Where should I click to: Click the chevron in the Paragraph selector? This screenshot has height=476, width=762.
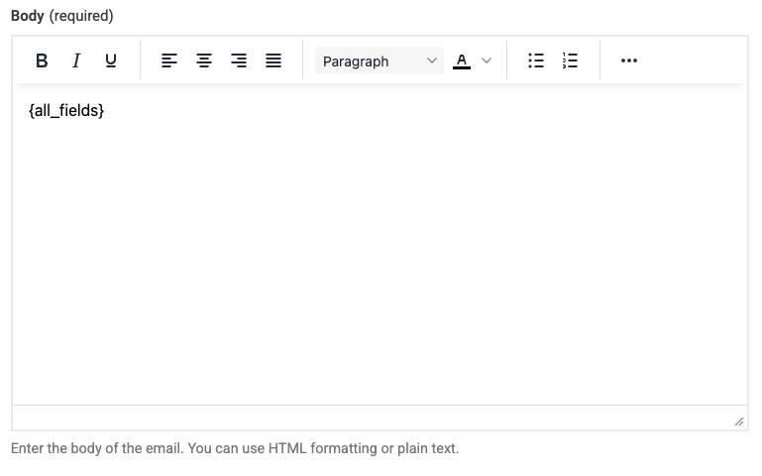coord(431,60)
